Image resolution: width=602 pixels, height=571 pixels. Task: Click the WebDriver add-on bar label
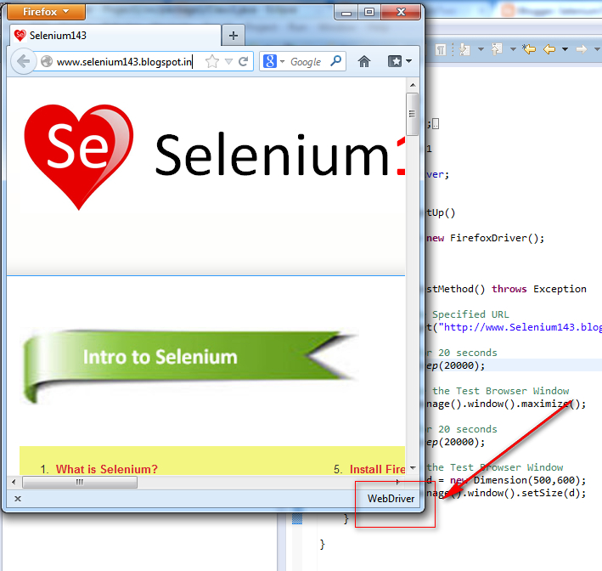391,499
